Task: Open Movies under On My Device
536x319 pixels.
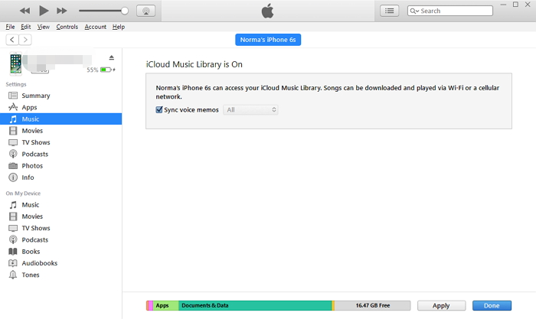Action: [60, 216]
